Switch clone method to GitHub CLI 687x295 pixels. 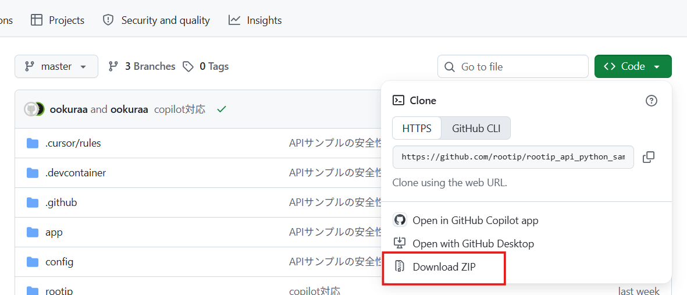[476, 129]
